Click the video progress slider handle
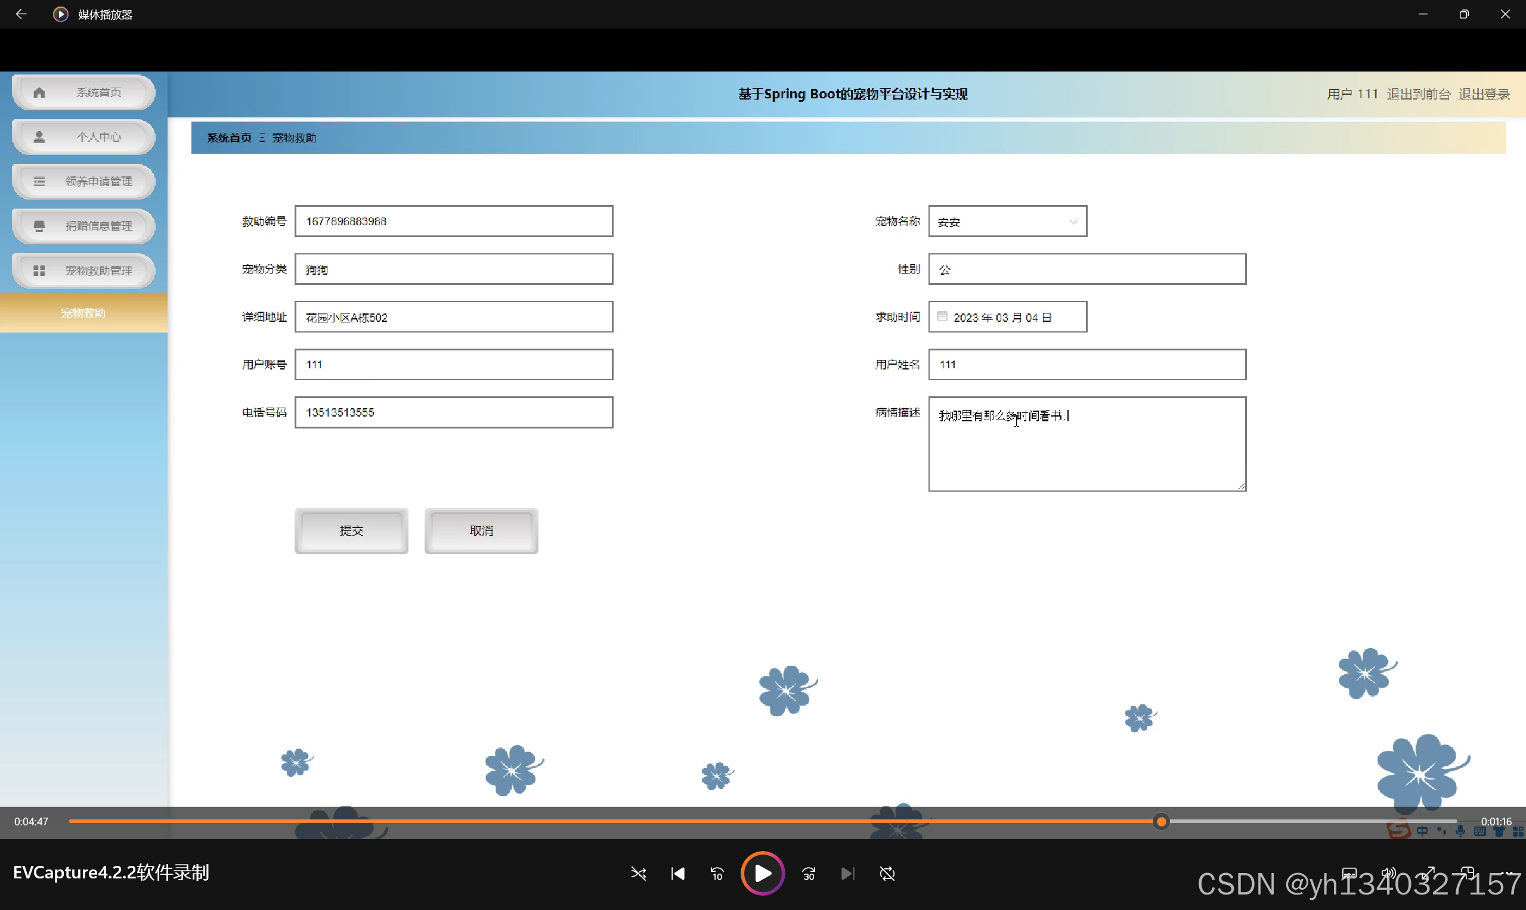This screenshot has width=1526, height=910. [x=1161, y=822]
